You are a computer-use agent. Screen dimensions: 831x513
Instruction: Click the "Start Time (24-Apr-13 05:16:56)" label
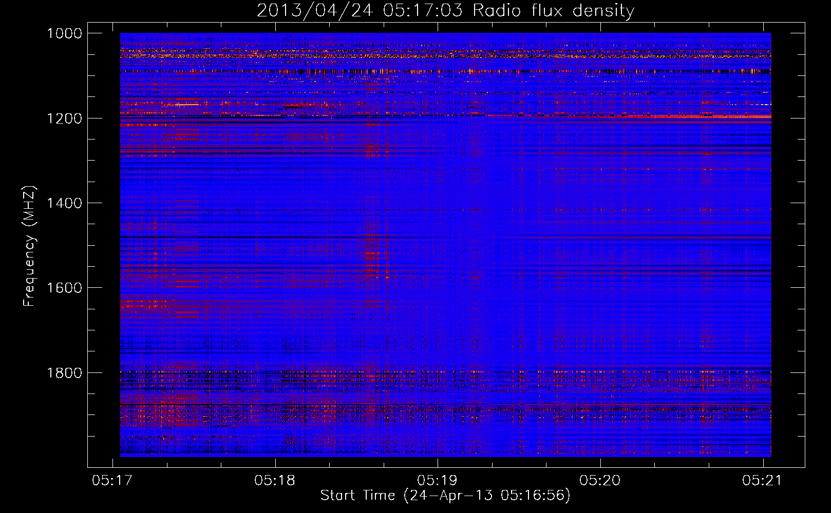(x=445, y=496)
